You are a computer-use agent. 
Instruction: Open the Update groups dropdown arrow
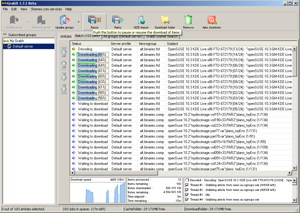pos(79,22)
